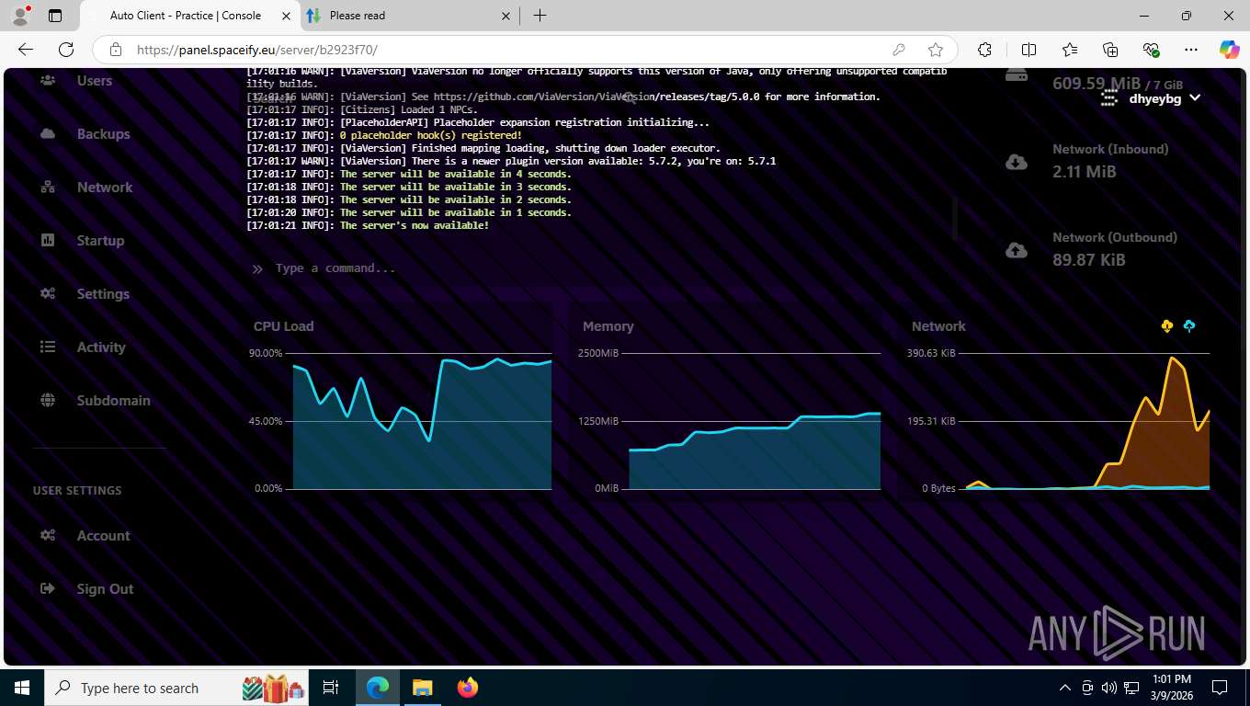Close the Auto Client Console tab
Viewport: 1250px width, 706px height.
point(285,16)
